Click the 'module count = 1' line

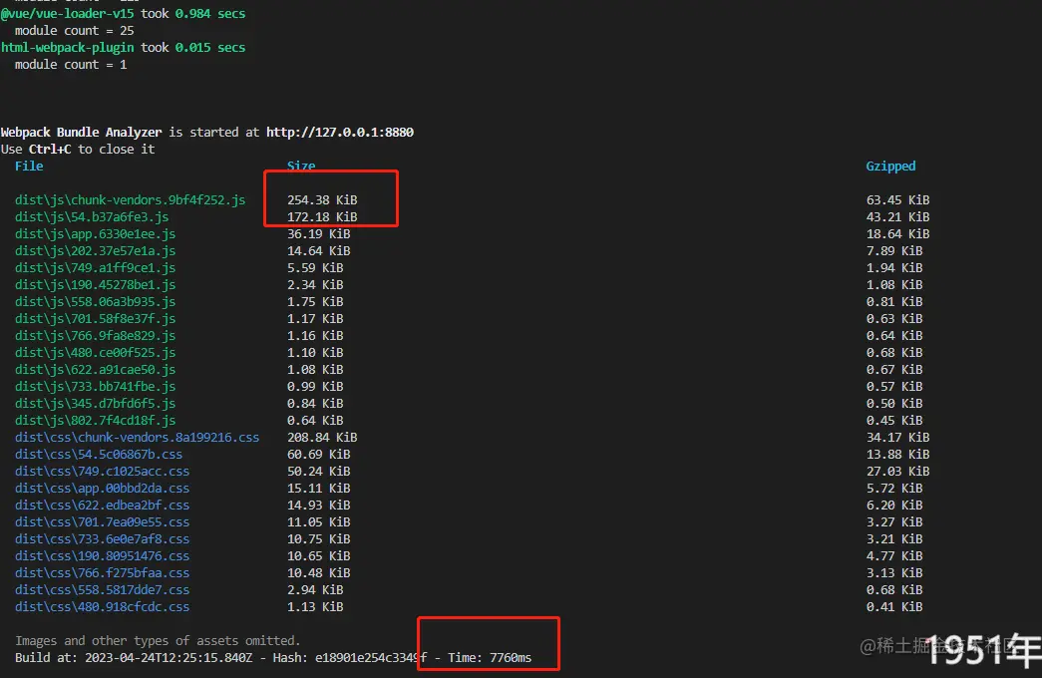pyautogui.click(x=71, y=65)
